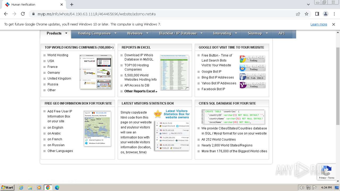Open the hosting companies thumbnail image
The width and height of the screenshot is (340, 191).
96,72
